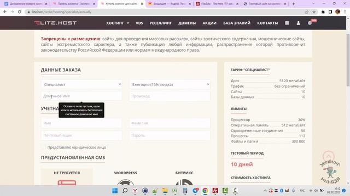Image resolution: width=350 pixels, height=196 pixels.
Task: Click the browser address bar URL
Action: (x=62, y=12)
